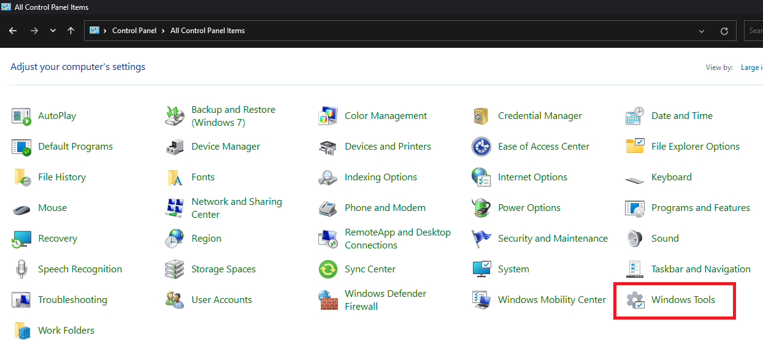Open the Recovery icon
Screen dimensions: 763x349
click(21, 239)
